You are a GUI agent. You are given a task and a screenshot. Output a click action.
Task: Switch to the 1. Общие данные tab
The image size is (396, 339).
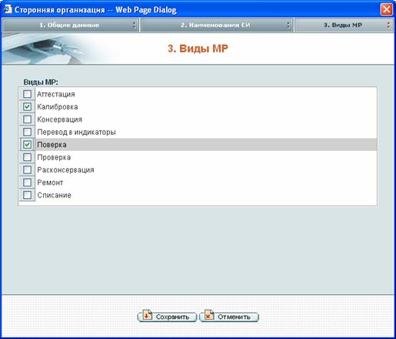pos(70,25)
